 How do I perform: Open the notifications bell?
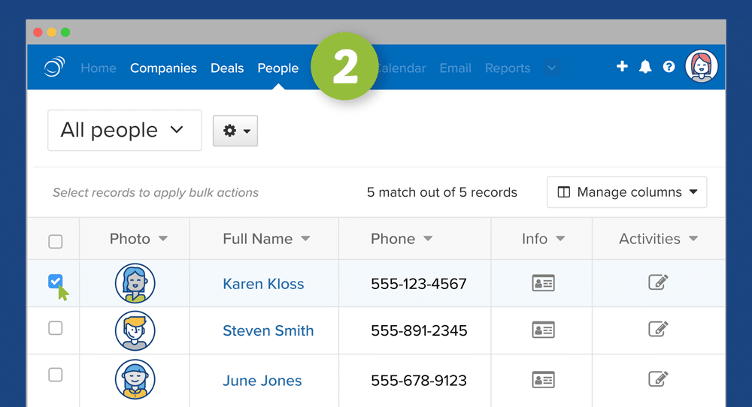645,67
